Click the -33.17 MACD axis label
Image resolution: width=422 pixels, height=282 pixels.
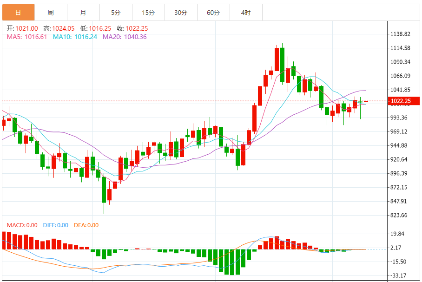pos(398,275)
